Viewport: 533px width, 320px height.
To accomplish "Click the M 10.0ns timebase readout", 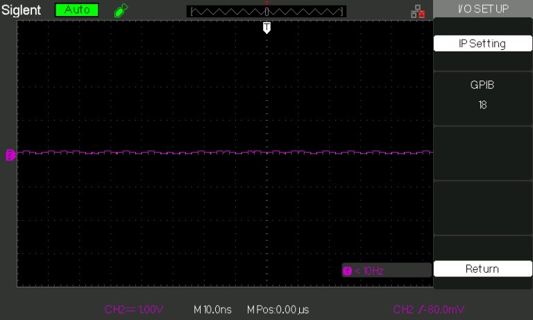I will point(212,309).
